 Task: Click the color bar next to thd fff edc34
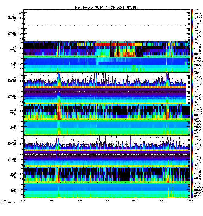tap(192, 80)
